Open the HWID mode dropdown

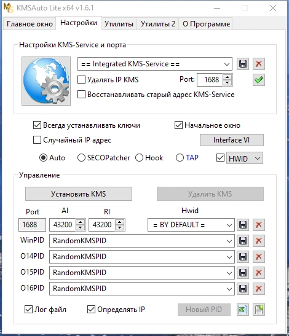[x=245, y=158]
